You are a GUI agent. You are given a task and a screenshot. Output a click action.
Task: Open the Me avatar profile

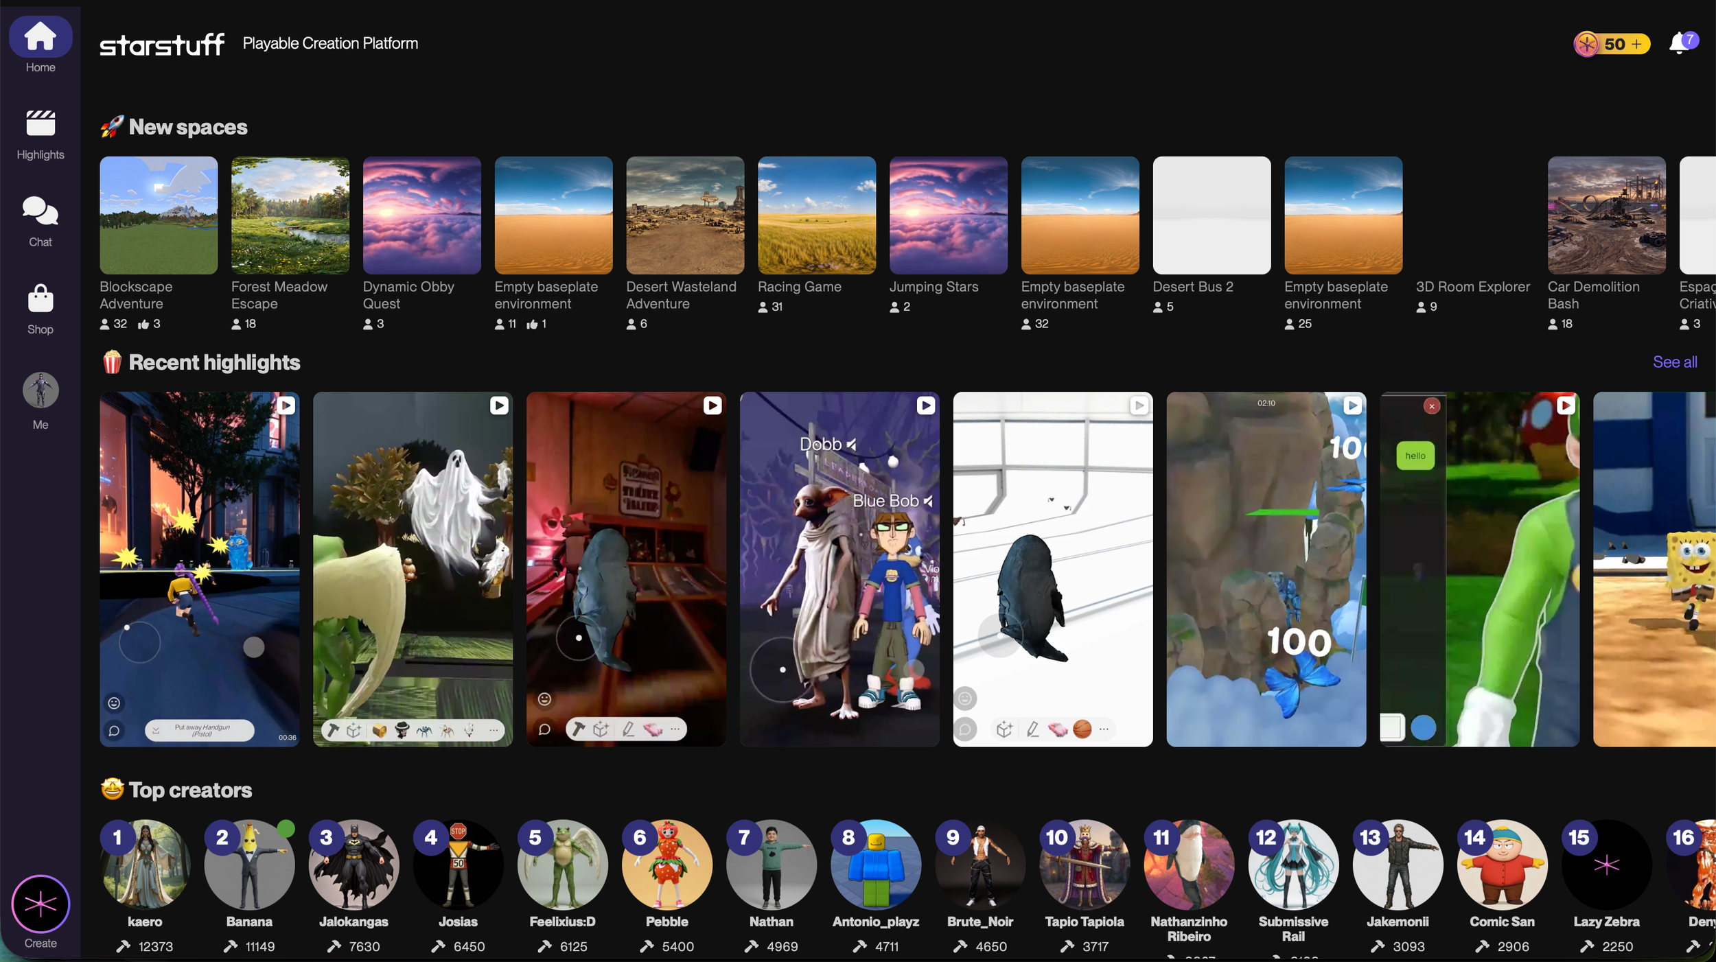(x=40, y=390)
